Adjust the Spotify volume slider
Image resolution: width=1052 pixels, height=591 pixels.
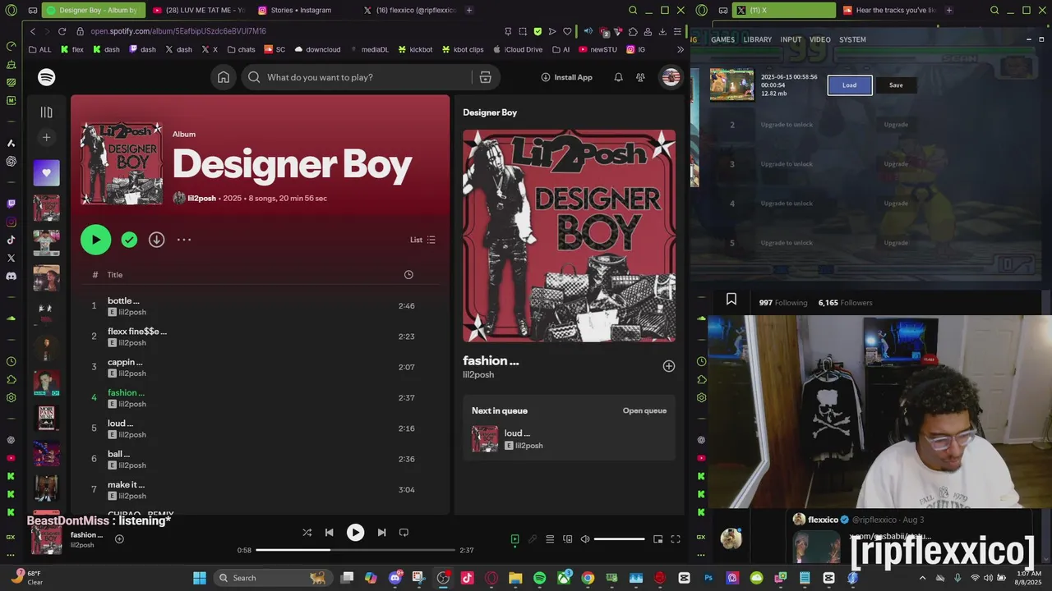pyautogui.click(x=619, y=539)
